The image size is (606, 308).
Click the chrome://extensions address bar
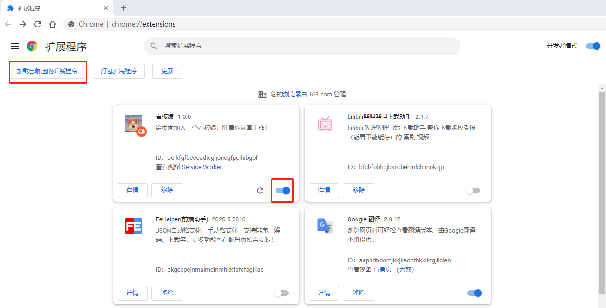[335, 24]
